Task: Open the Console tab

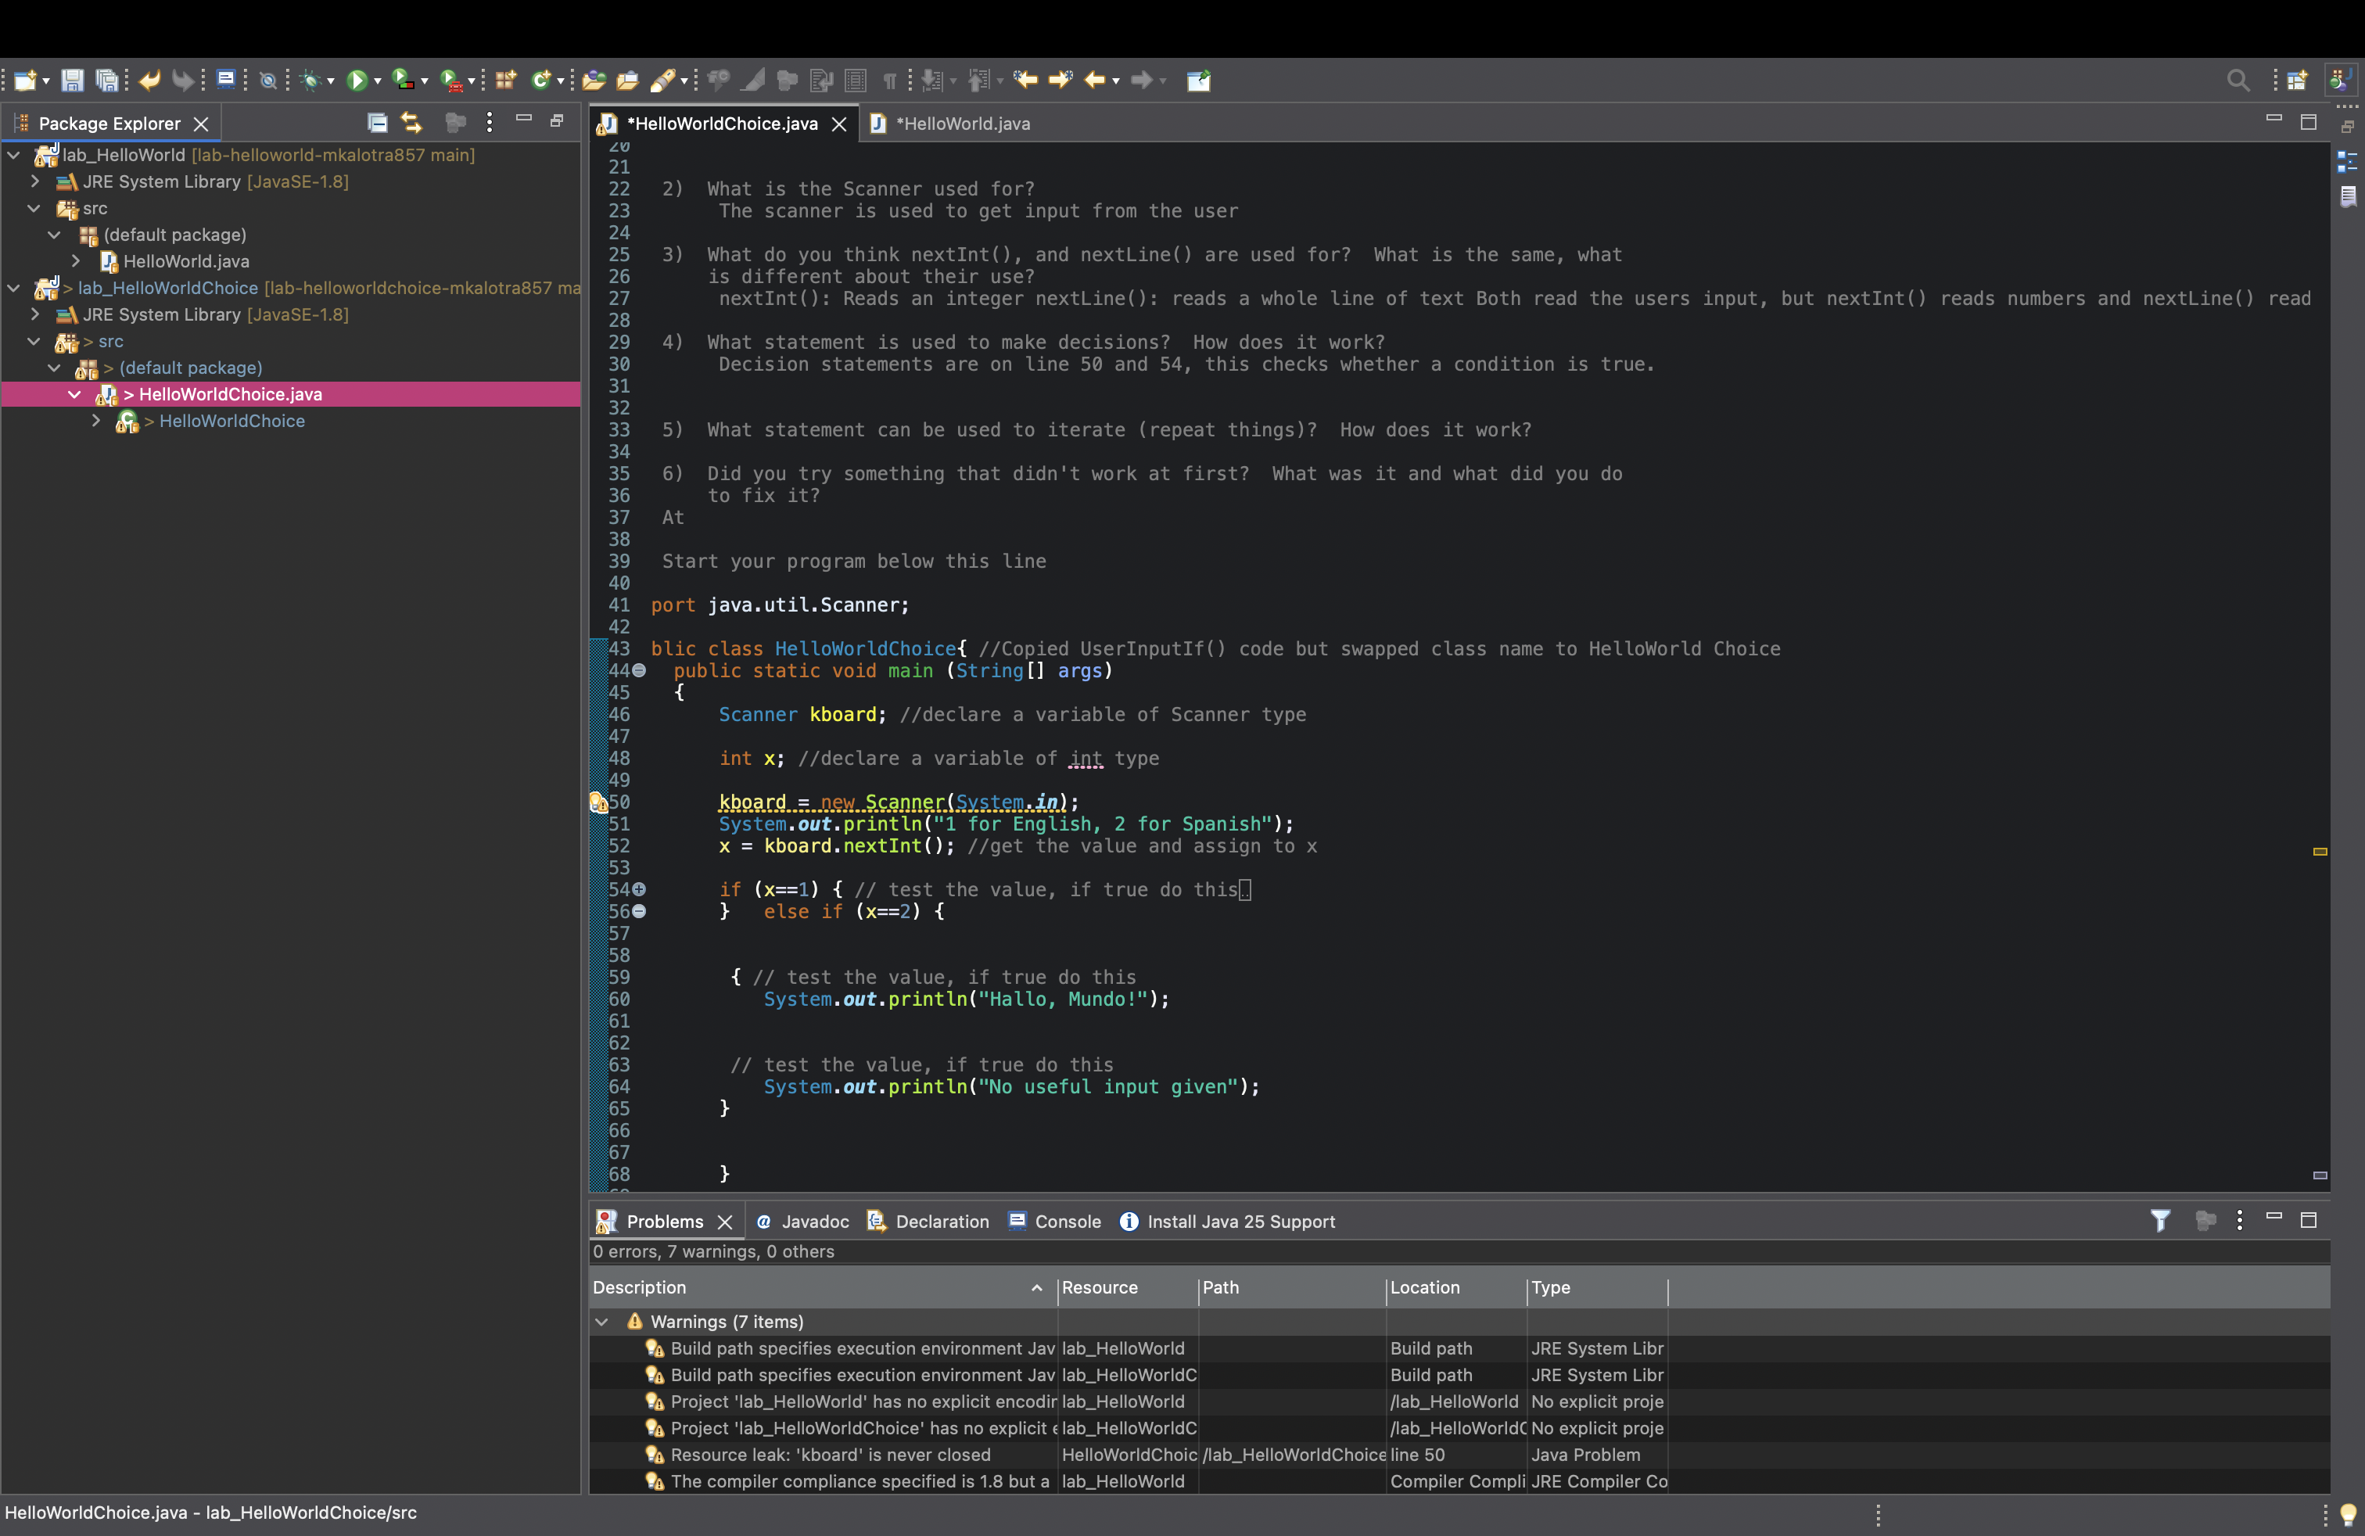Action: click(1066, 1221)
